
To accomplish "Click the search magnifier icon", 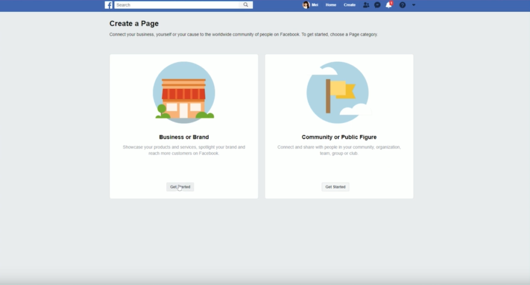I will tap(246, 5).
